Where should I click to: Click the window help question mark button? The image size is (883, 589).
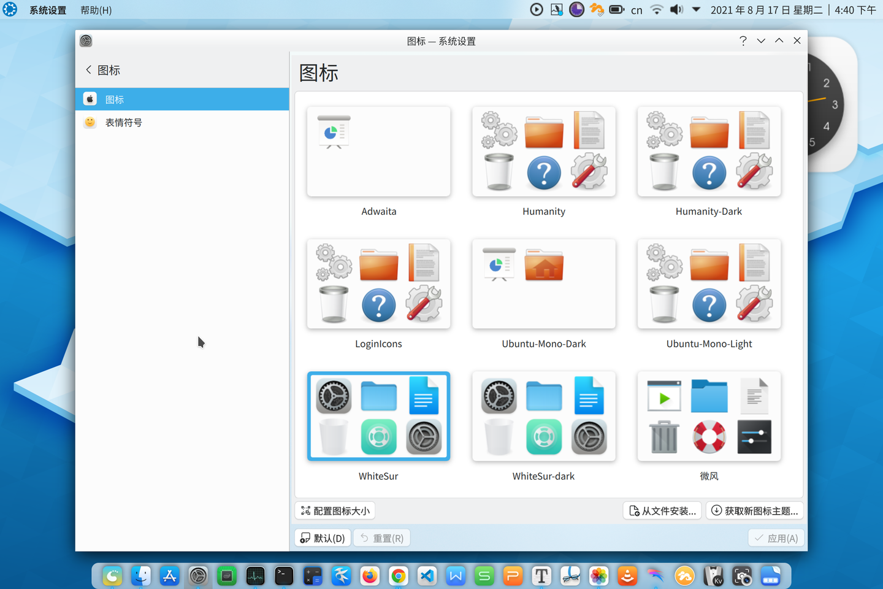(x=743, y=40)
